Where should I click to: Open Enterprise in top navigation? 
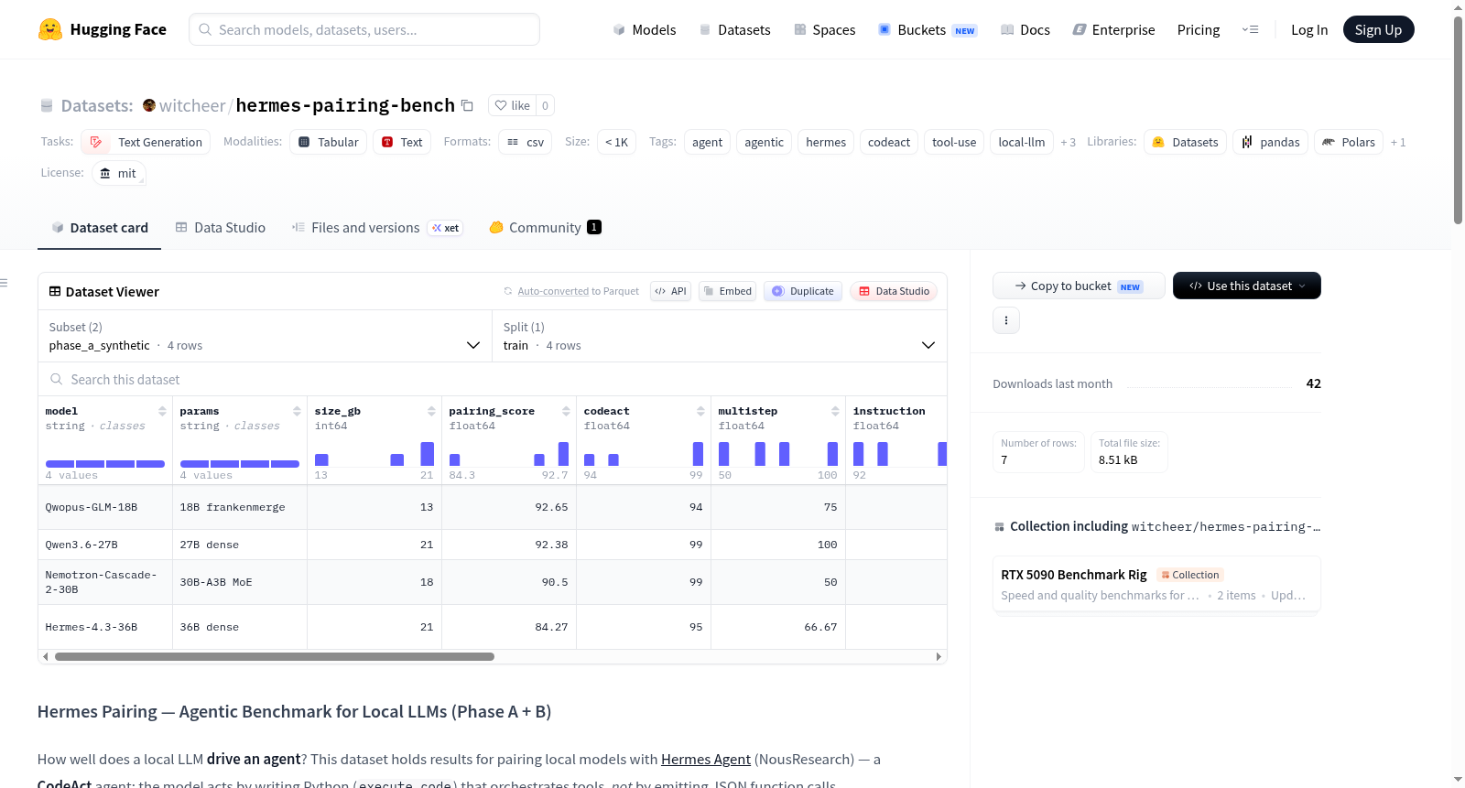[x=1113, y=30]
